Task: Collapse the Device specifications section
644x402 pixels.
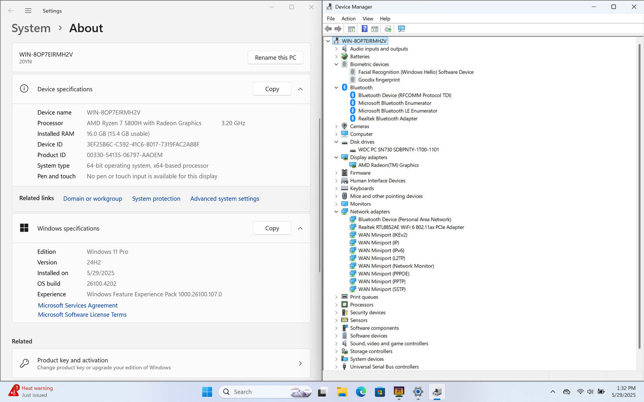Action: 300,89
